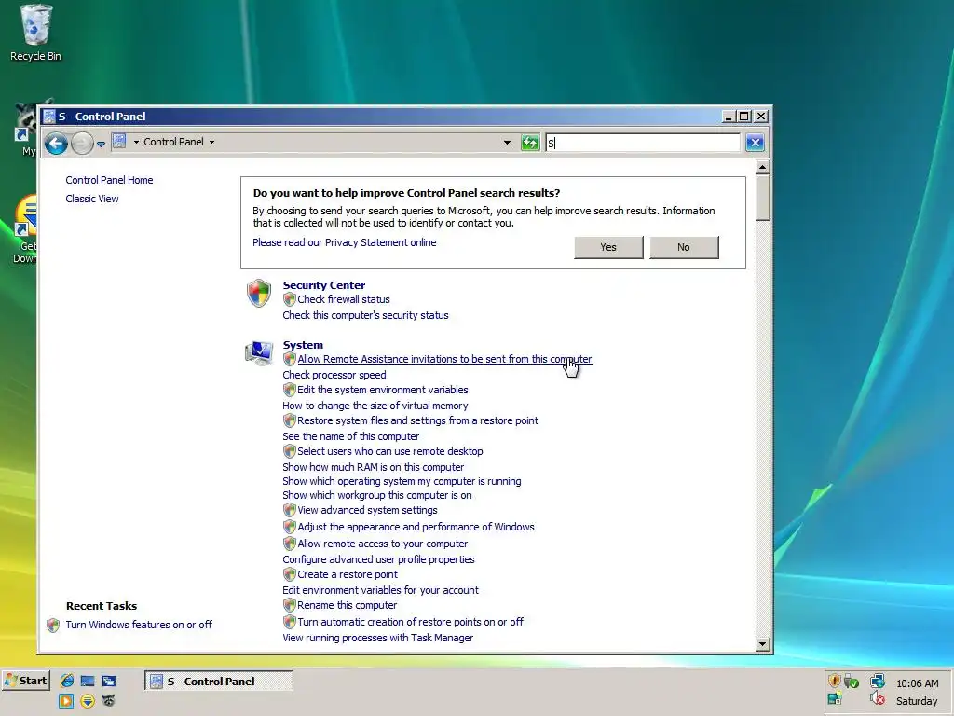The height and width of the screenshot is (716, 954).
Task: Click Safely Remove Hardware tray icon
Action: coord(852,681)
